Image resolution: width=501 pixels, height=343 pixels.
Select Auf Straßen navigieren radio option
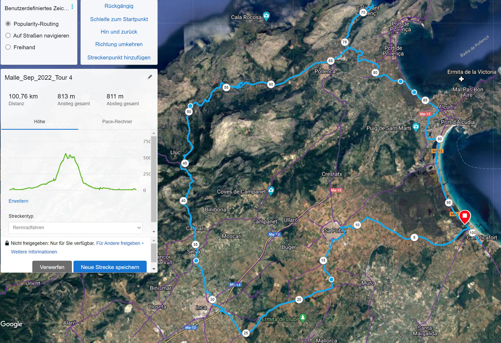8,35
